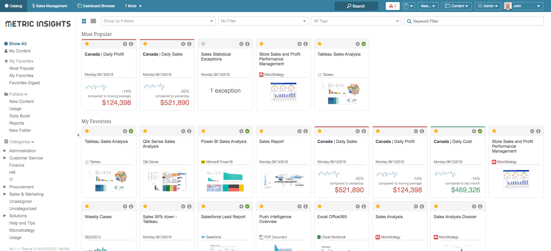Open gear on Canada Daily Profit in Most Popular

point(125,44)
